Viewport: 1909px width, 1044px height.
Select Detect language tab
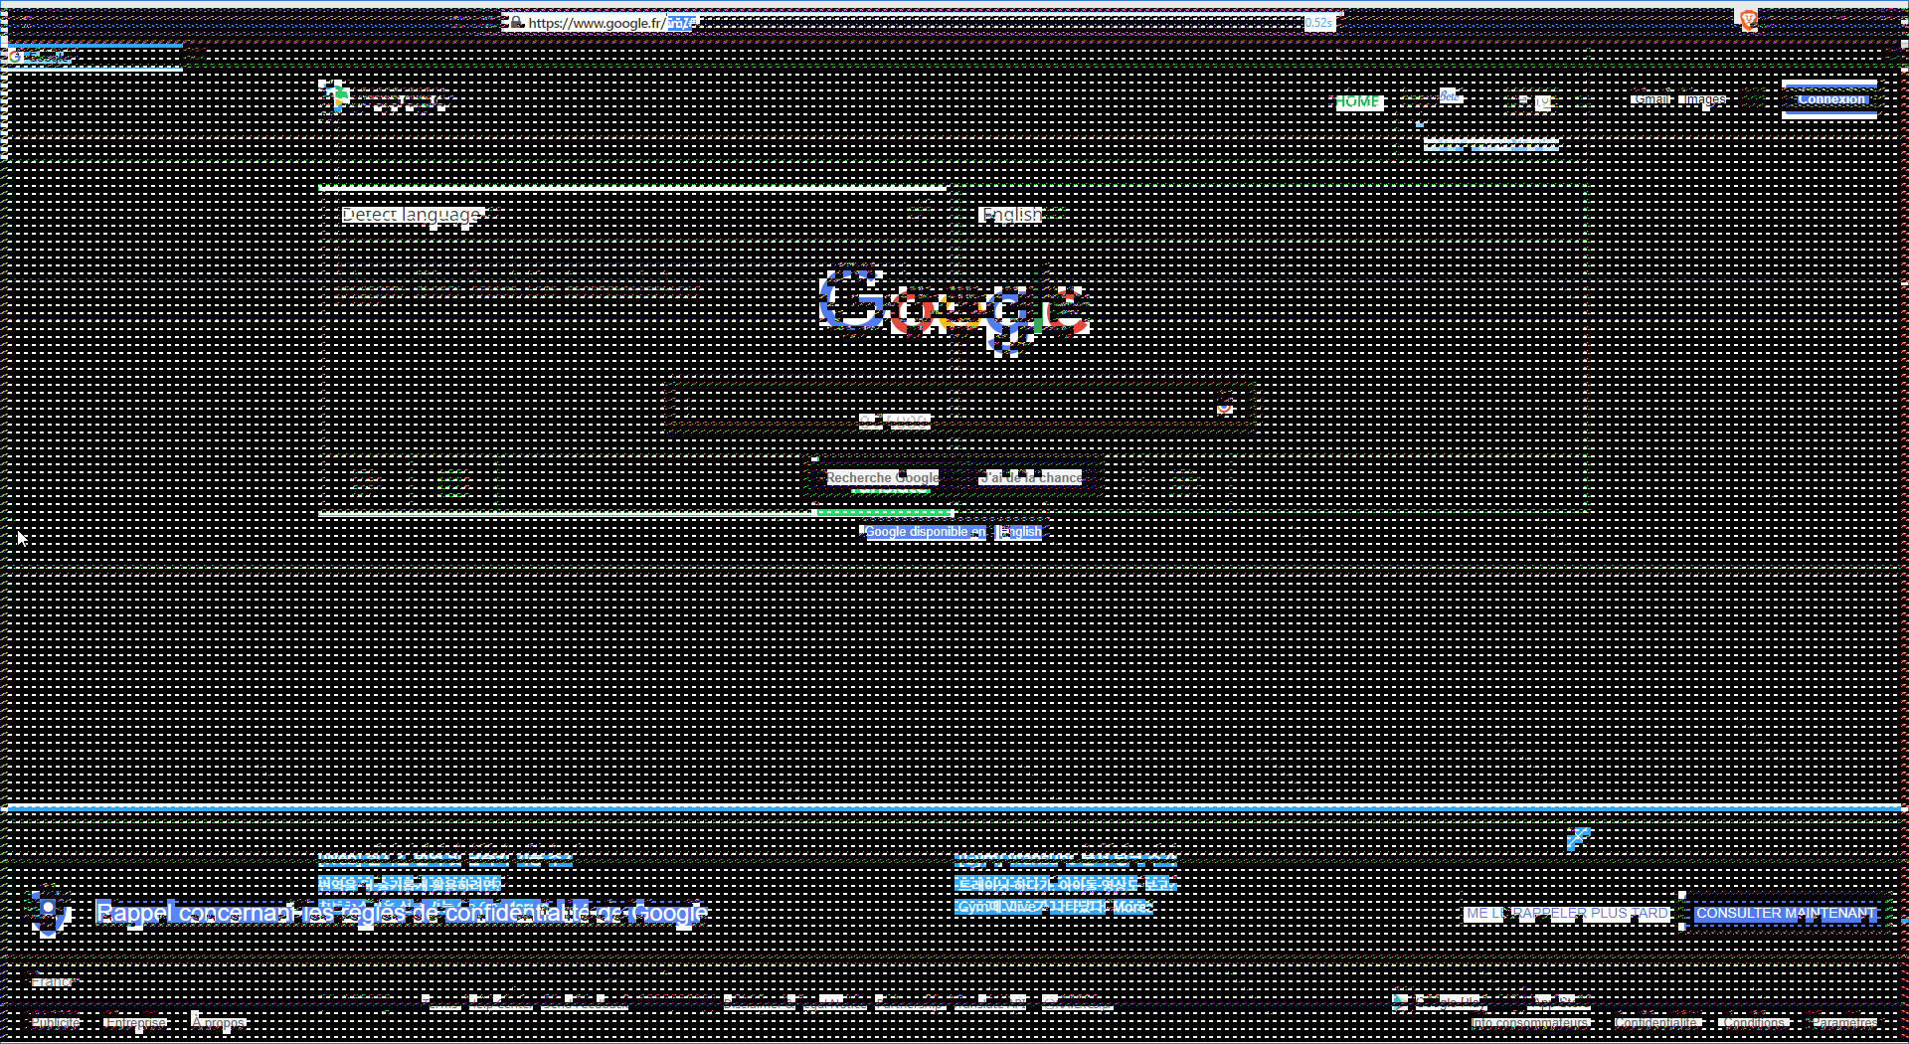tap(412, 215)
